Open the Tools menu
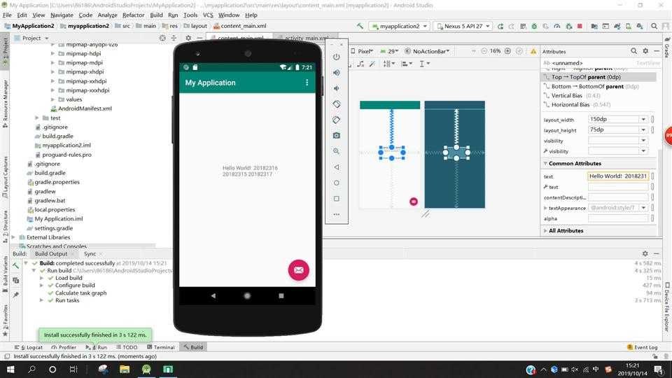672x378 pixels. pos(190,15)
